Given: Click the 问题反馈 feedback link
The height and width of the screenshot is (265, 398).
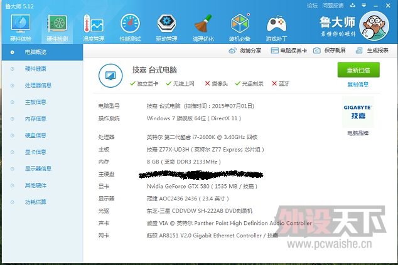Looking at the screenshot, I should (333, 5).
